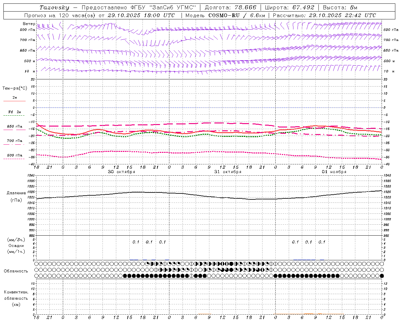The width and height of the screenshot is (400, 320).
Task: Click the "01 ноября" date label
Action: pyautogui.click(x=334, y=172)
